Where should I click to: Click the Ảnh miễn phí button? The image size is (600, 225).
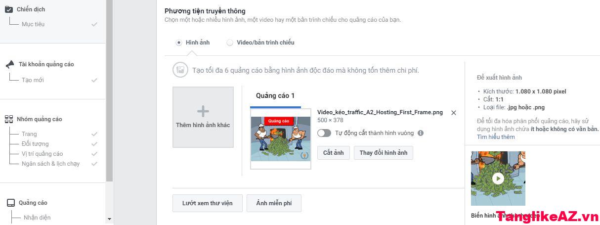pyautogui.click(x=274, y=203)
